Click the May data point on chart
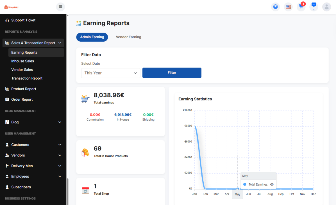 238,189
